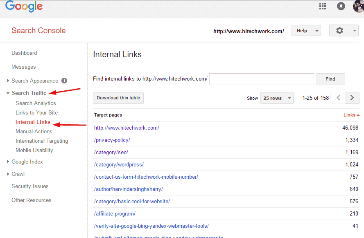Open the Messages menu item
Image resolution: width=364 pixels, height=238 pixels.
pos(24,67)
